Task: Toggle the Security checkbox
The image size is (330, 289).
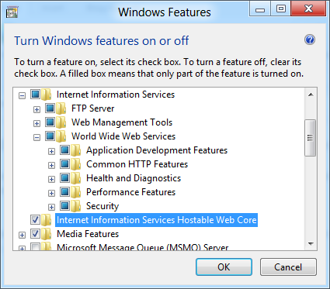Action: pyautogui.click(x=64, y=206)
